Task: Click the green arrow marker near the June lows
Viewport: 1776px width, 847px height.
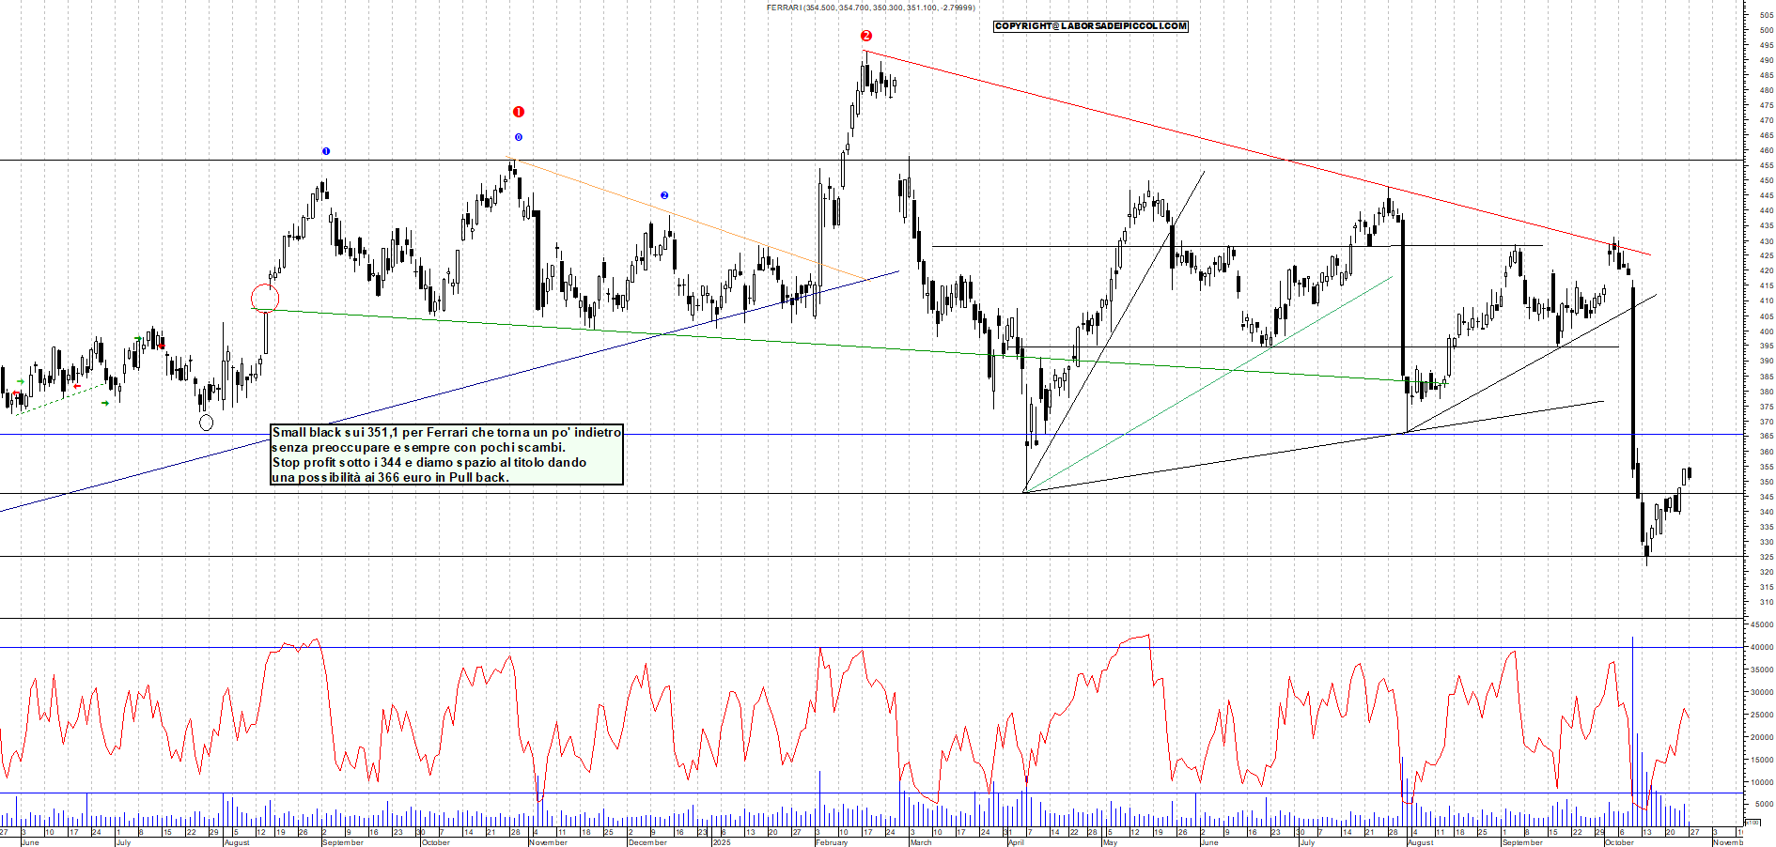Action: (x=21, y=381)
